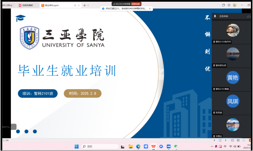This screenshot has width=253, height=151.
Task: Select participant 凤琪 avatar in meeting panel
Action: [x=232, y=101]
